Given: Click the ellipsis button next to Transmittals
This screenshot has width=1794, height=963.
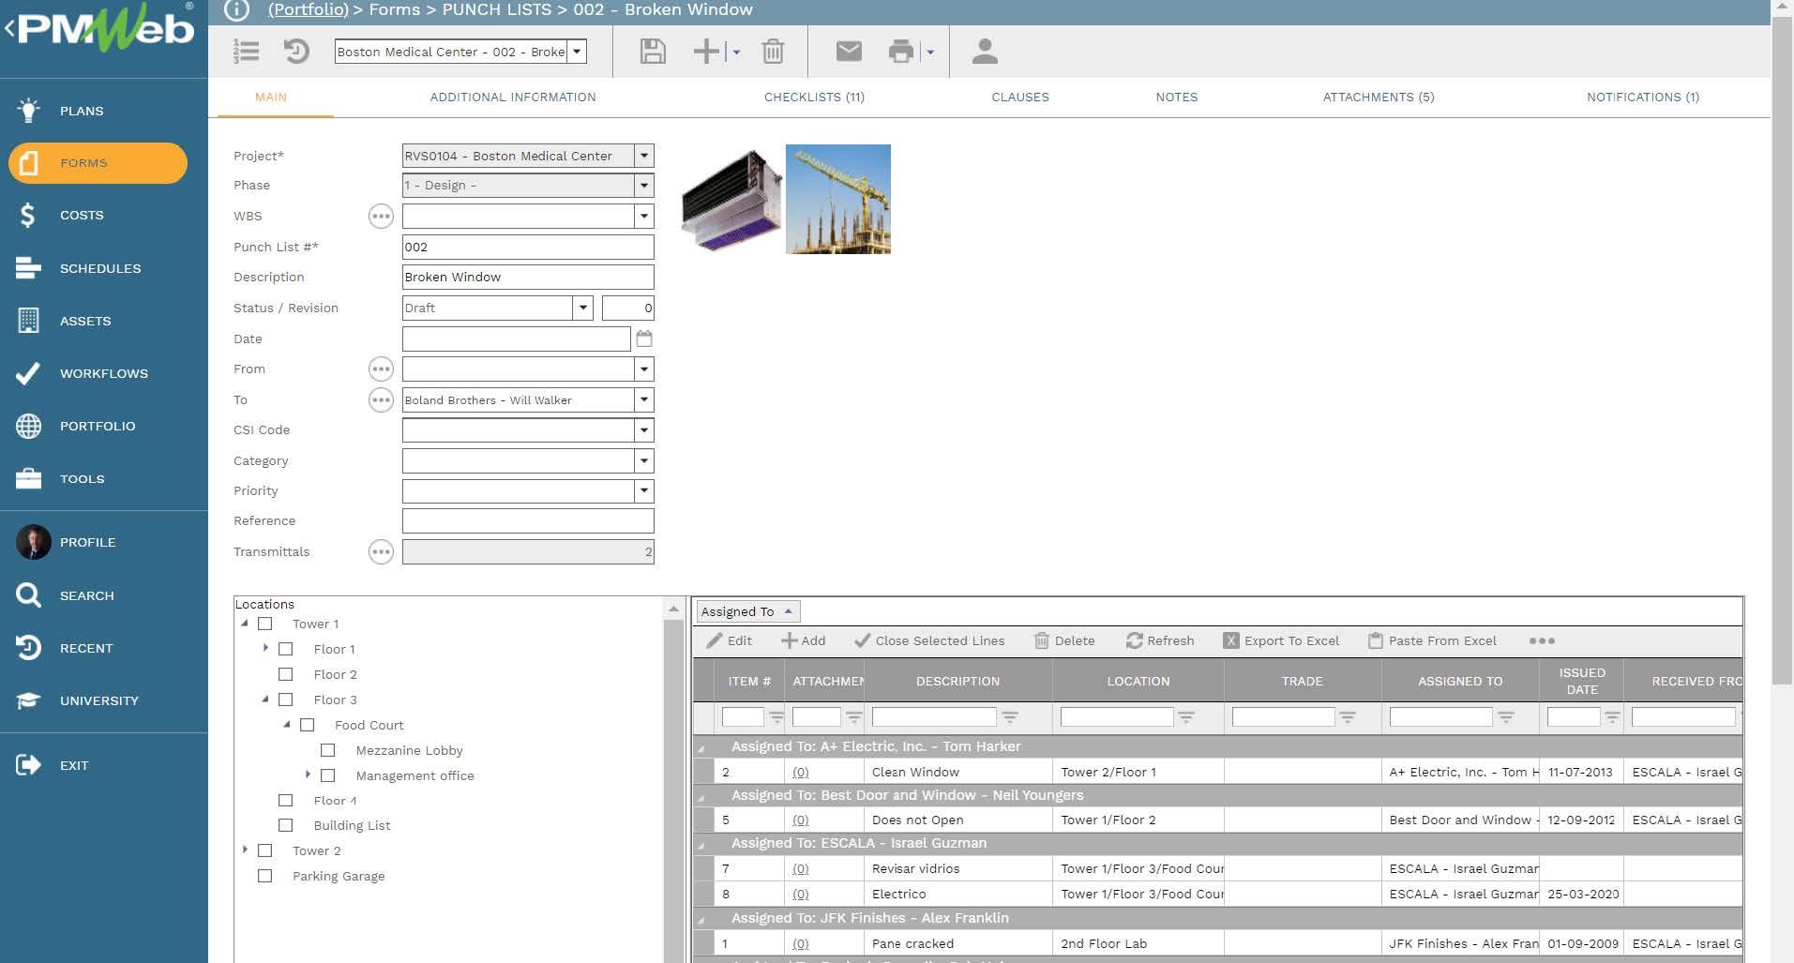Looking at the screenshot, I should [381, 552].
